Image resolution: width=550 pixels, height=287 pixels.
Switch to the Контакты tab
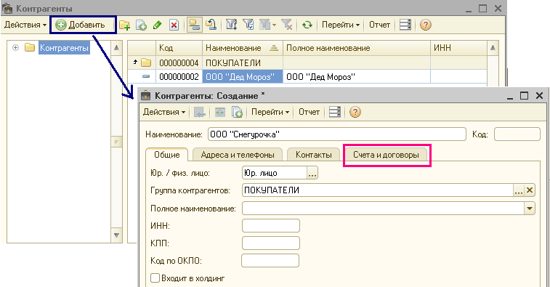[314, 155]
